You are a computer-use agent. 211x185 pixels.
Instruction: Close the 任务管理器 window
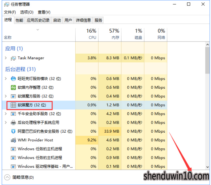pyautogui.click(x=203, y=4)
